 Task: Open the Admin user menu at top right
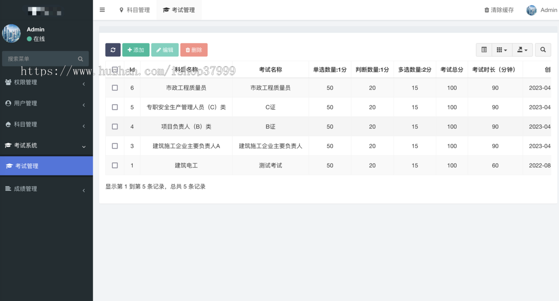coord(542,10)
